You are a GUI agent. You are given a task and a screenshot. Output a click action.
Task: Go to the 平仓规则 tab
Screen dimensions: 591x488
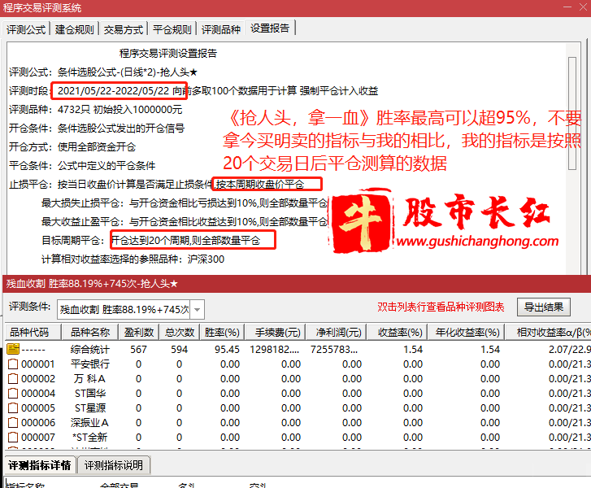coord(172,29)
